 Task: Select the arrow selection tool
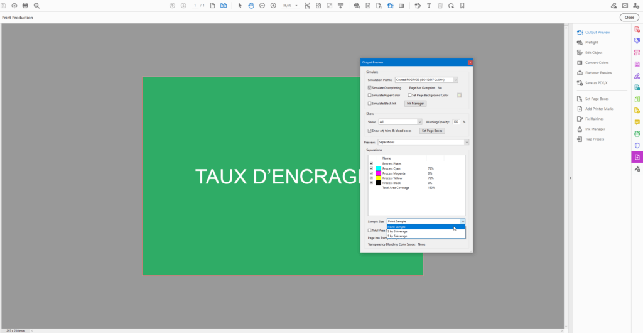tap(240, 6)
